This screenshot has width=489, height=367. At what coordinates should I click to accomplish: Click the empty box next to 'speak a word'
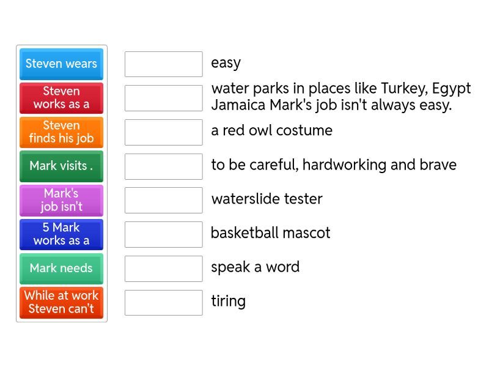[x=163, y=269]
